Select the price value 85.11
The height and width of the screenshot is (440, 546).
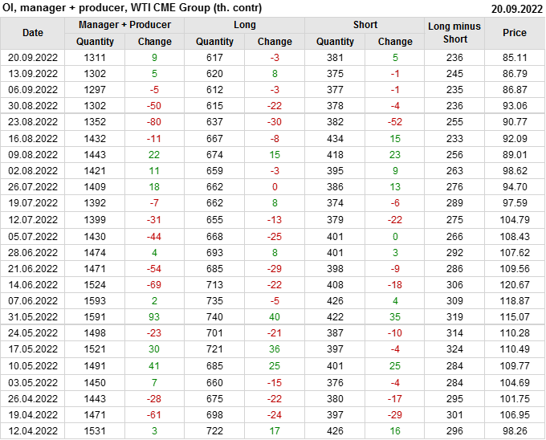click(x=515, y=58)
